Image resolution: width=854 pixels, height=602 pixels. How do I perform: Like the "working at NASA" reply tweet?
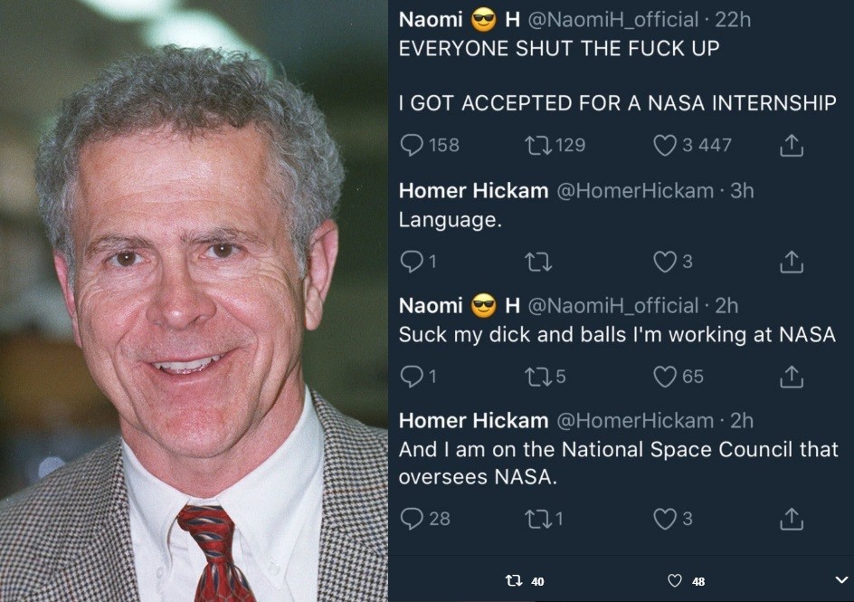pyautogui.click(x=665, y=377)
